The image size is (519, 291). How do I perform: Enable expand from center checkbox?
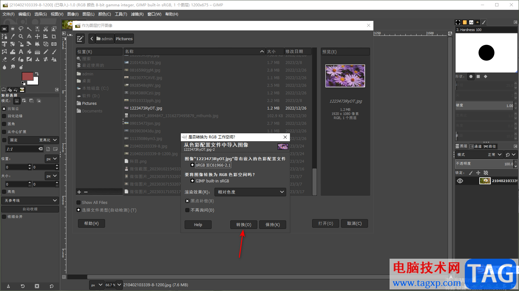4,132
